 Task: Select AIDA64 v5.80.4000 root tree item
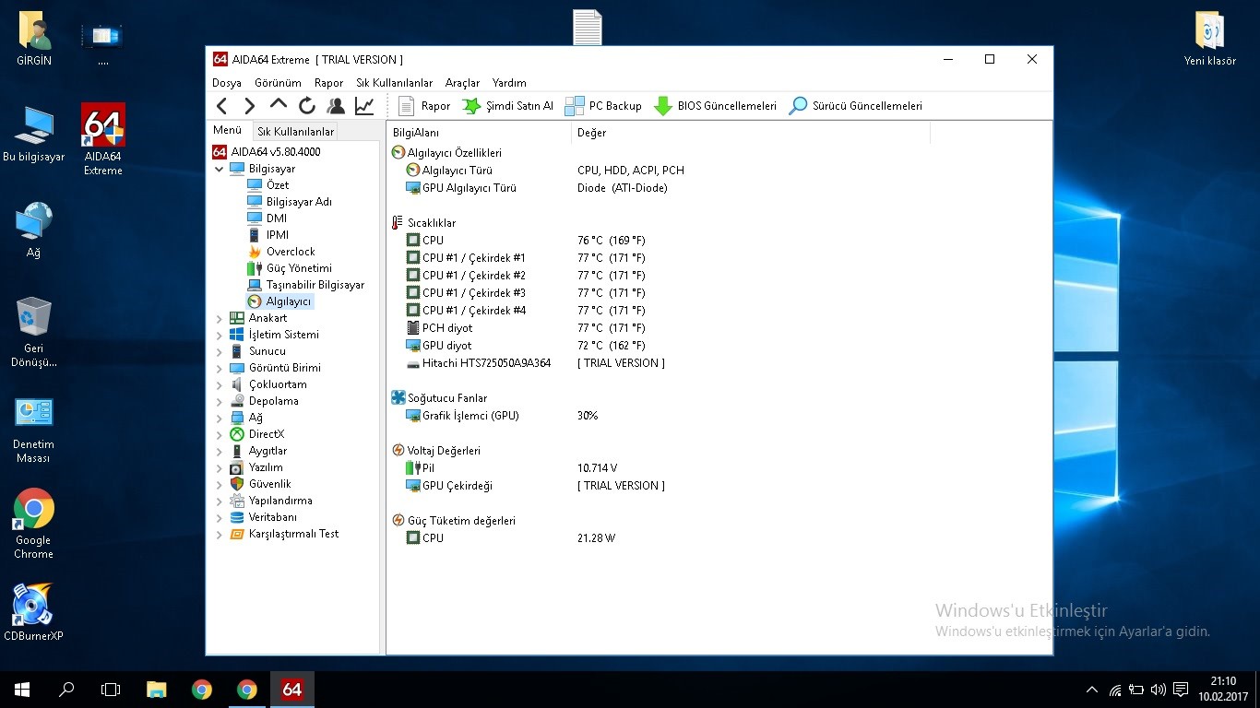(x=267, y=152)
